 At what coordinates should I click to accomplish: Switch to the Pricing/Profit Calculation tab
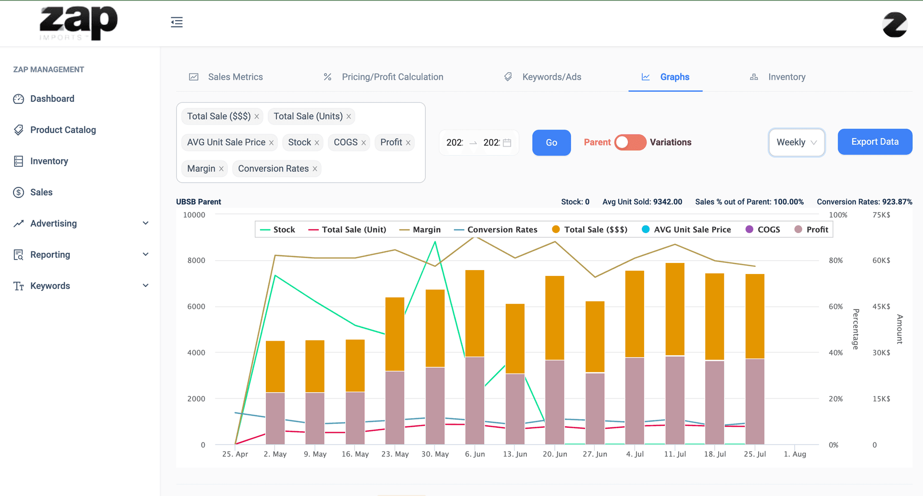[x=392, y=77]
